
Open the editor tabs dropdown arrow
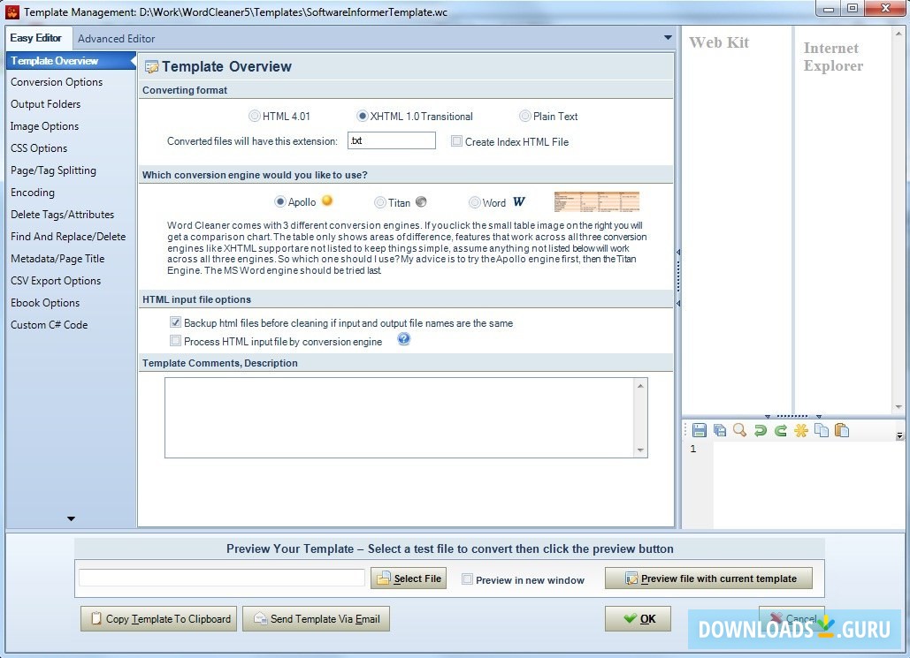coord(668,38)
